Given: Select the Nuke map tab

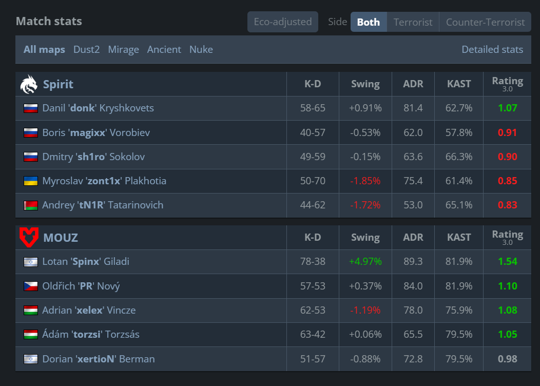Looking at the screenshot, I should click(201, 50).
